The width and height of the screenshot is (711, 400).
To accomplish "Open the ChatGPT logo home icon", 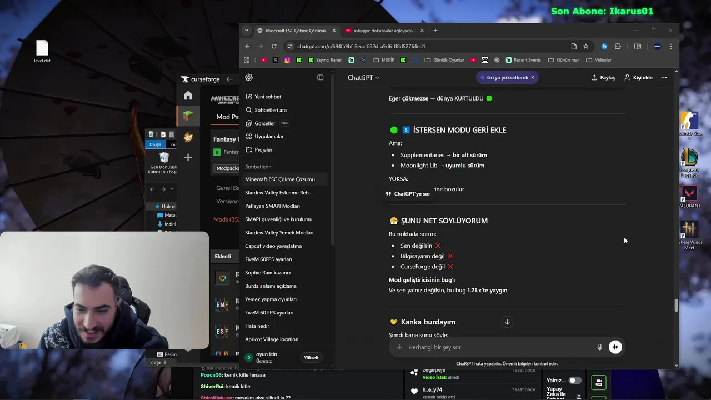I will pos(249,77).
